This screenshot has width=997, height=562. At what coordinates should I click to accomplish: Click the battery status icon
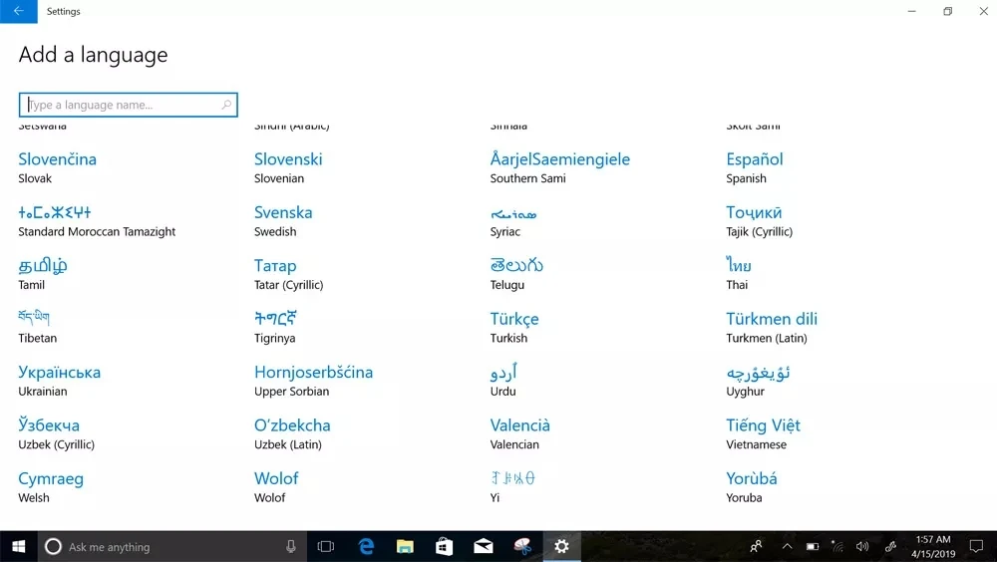(813, 547)
